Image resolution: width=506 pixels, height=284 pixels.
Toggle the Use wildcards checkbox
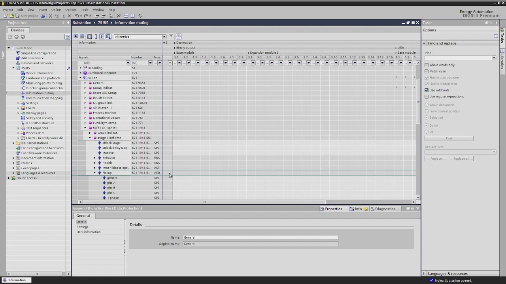(427, 90)
